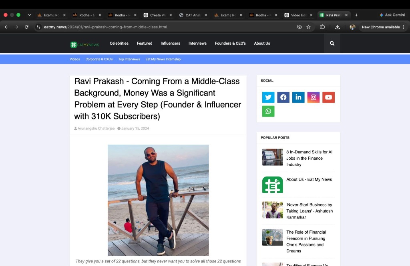Open the Facebook social icon

283,97
